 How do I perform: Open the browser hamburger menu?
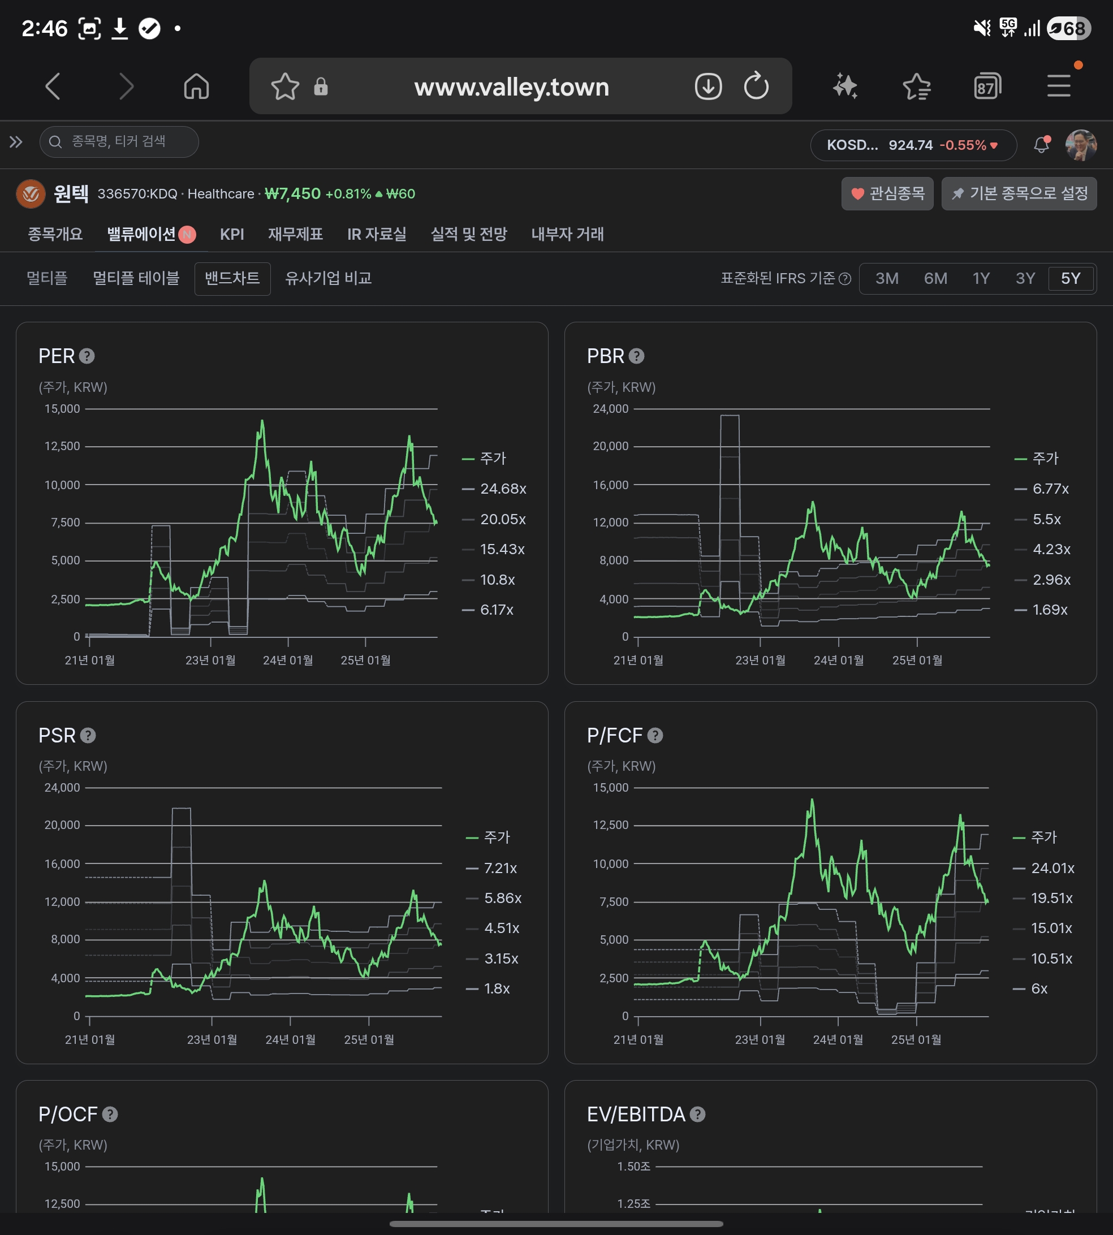[1059, 86]
